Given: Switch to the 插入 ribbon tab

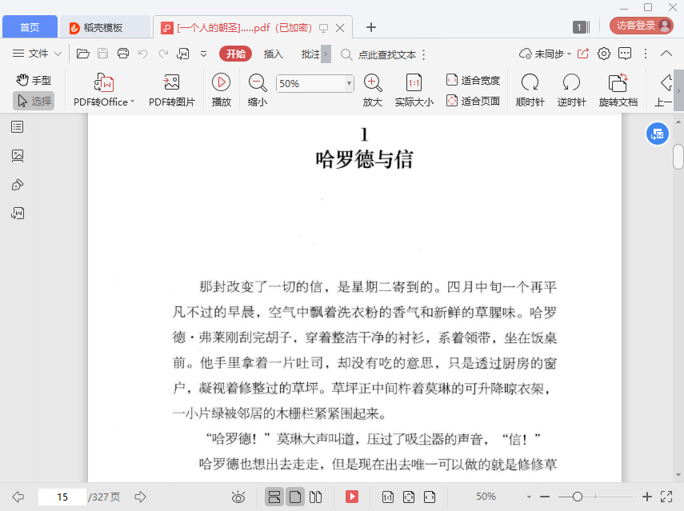Looking at the screenshot, I should [x=273, y=54].
